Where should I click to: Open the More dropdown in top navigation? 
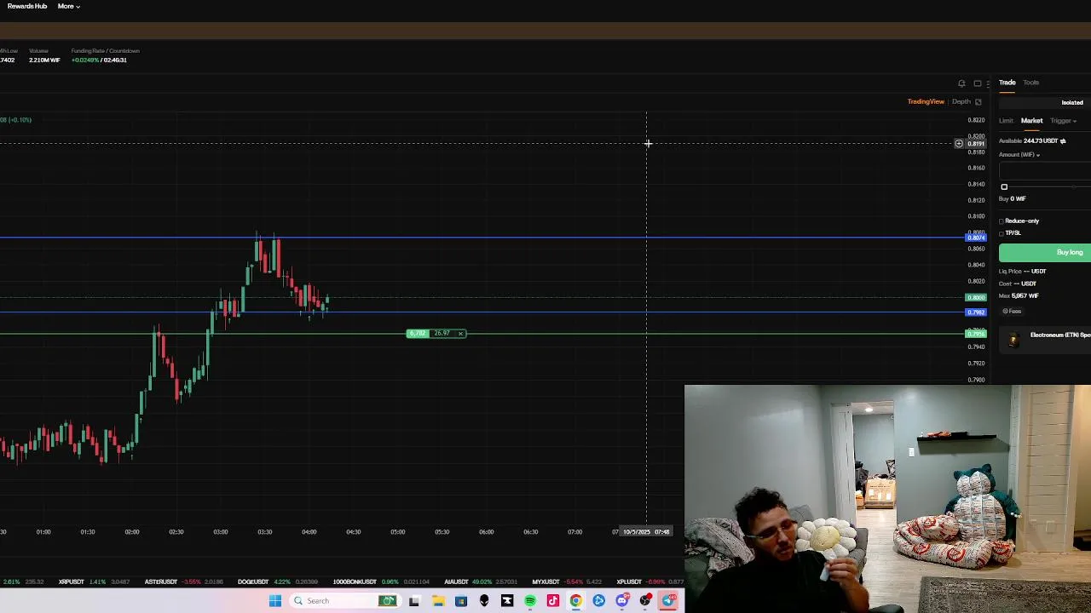pos(69,6)
